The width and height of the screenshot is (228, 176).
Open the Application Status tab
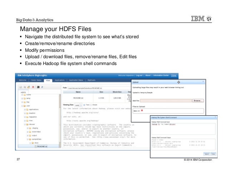76,80
